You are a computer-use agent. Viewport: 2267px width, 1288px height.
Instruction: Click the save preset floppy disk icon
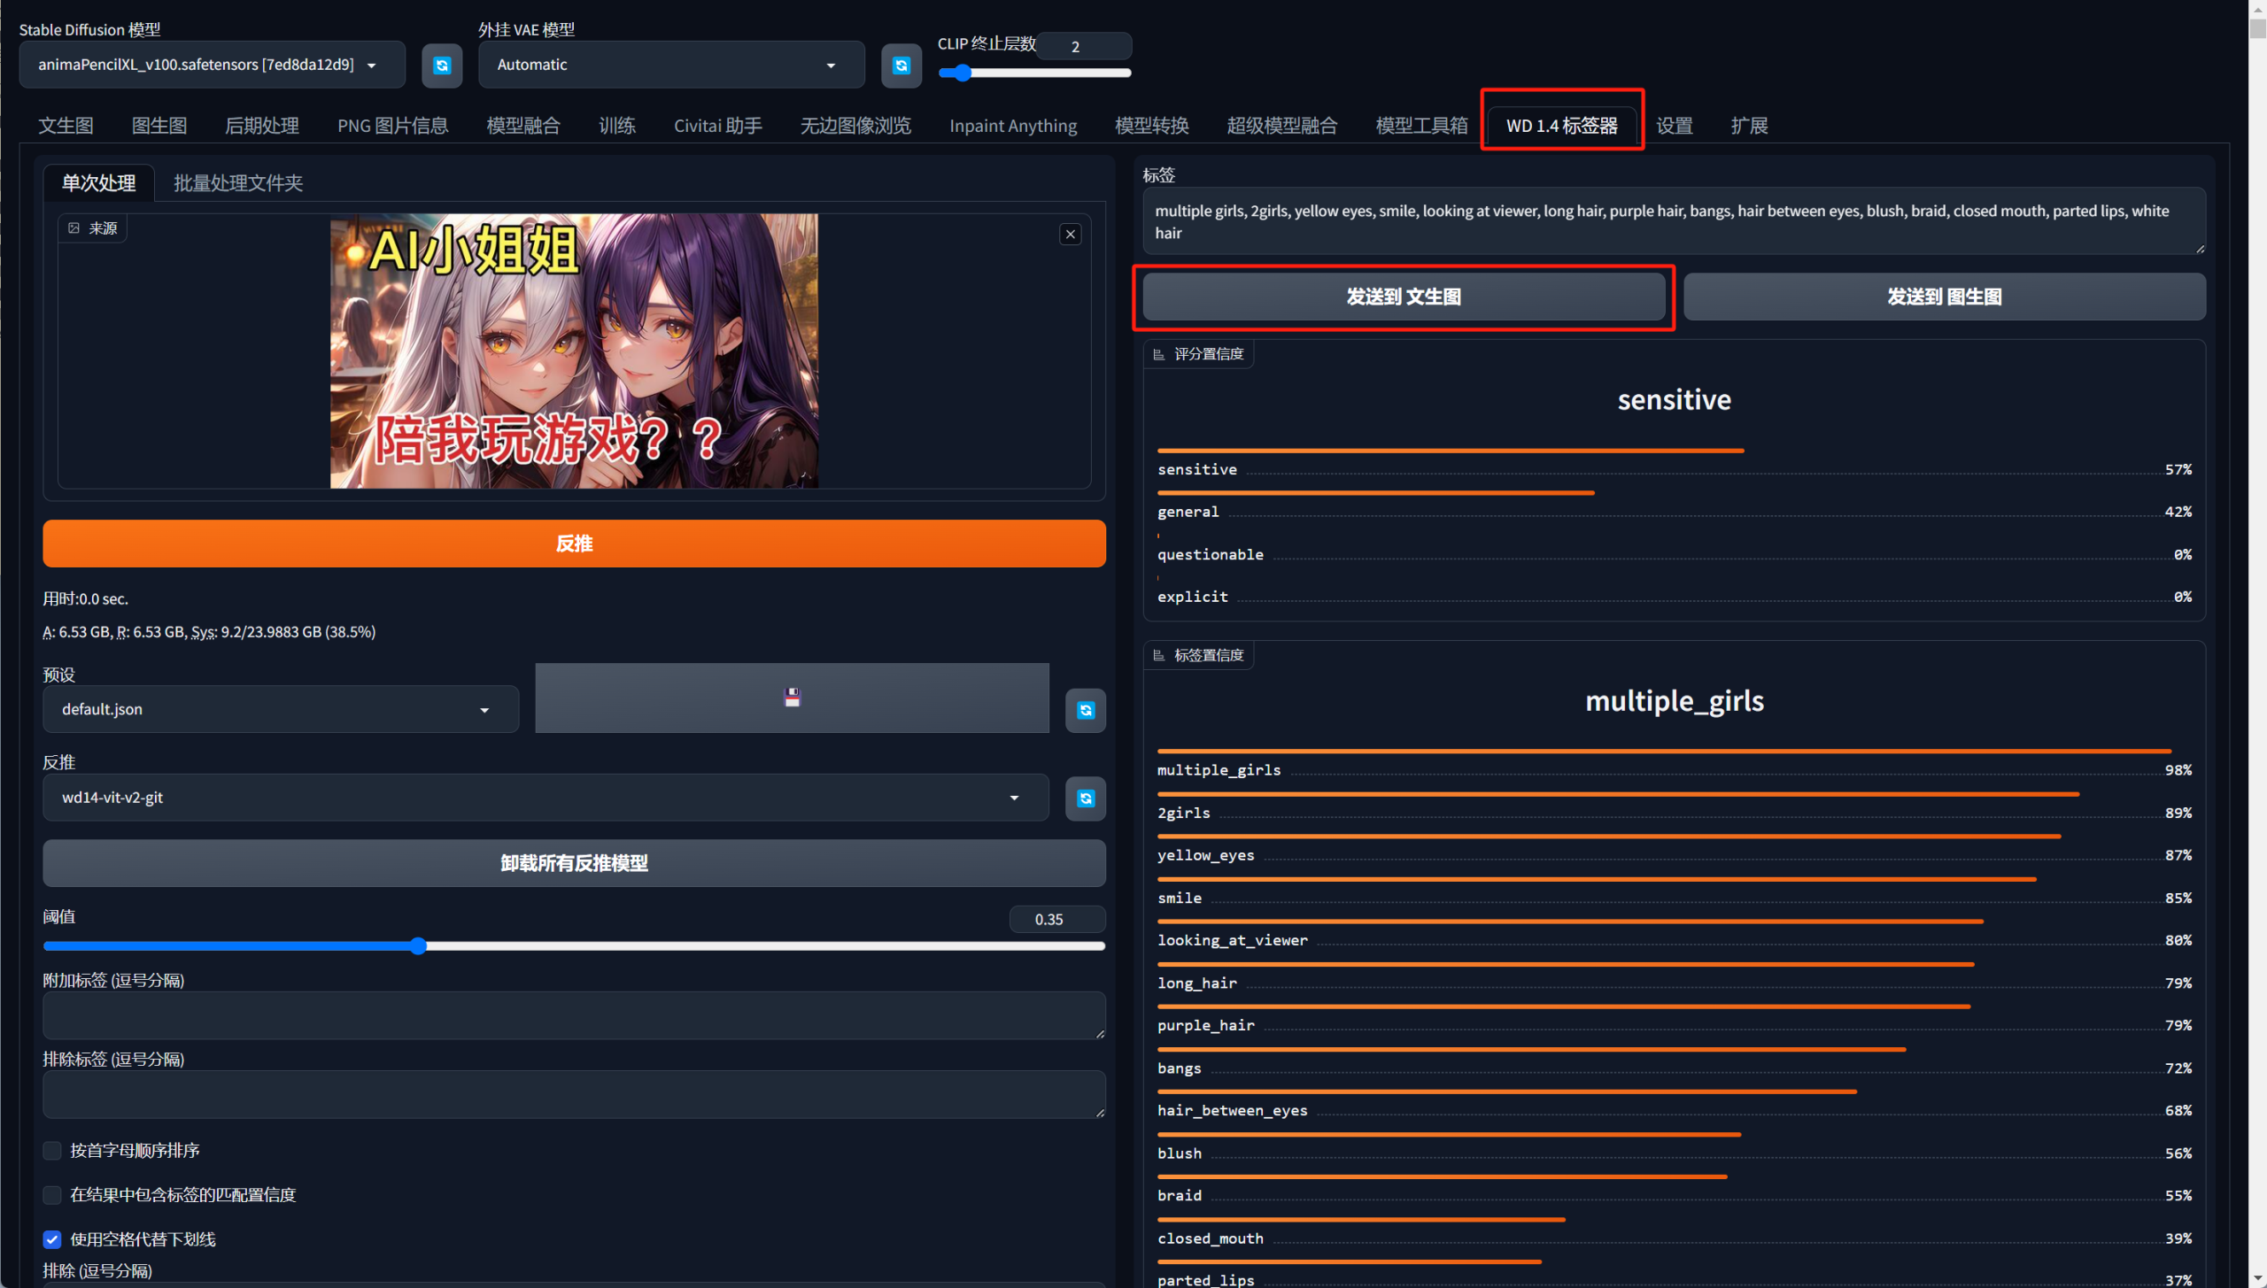(792, 698)
